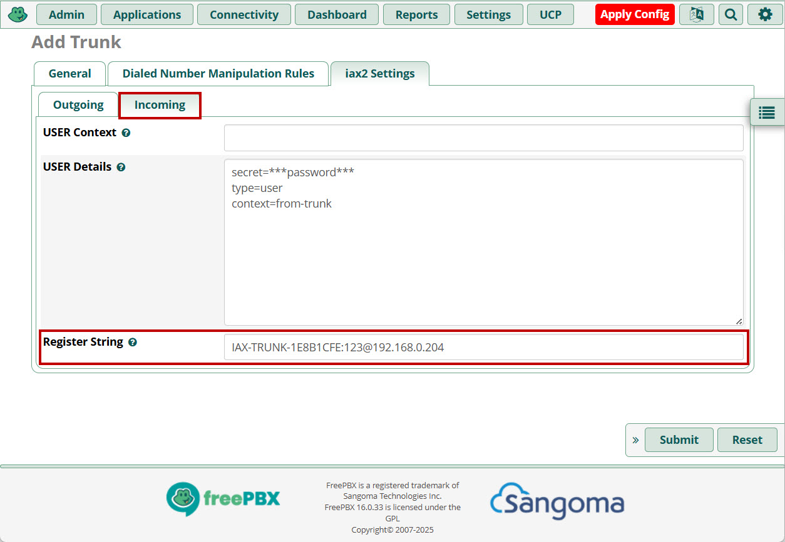
Task: Open the language selector icon
Action: click(x=696, y=14)
